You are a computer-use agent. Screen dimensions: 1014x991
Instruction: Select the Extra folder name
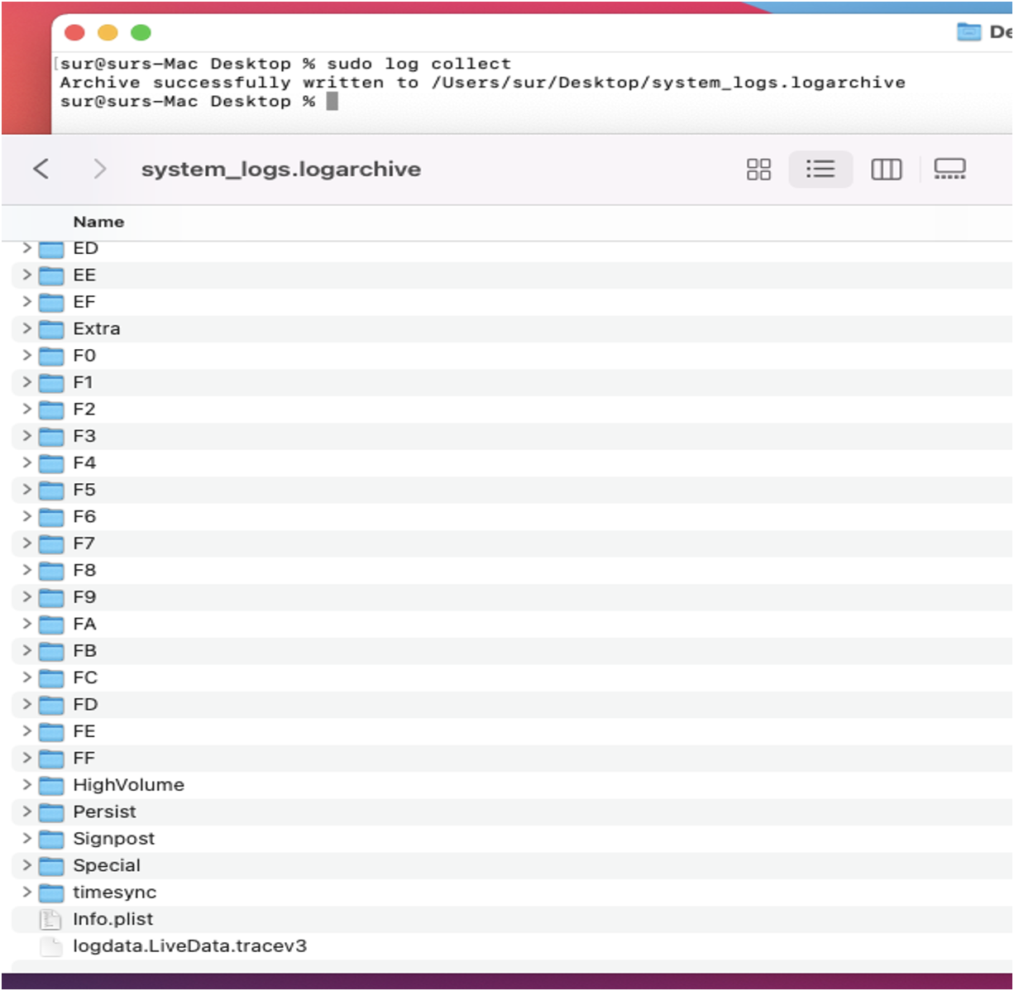[x=97, y=328]
